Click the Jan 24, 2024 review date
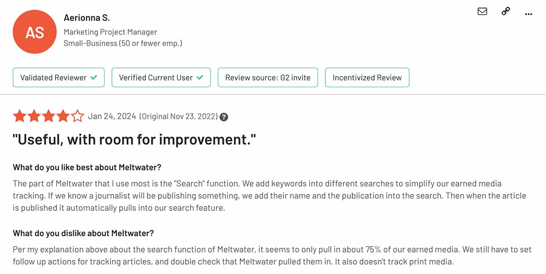This screenshot has height=274, width=546. click(111, 116)
